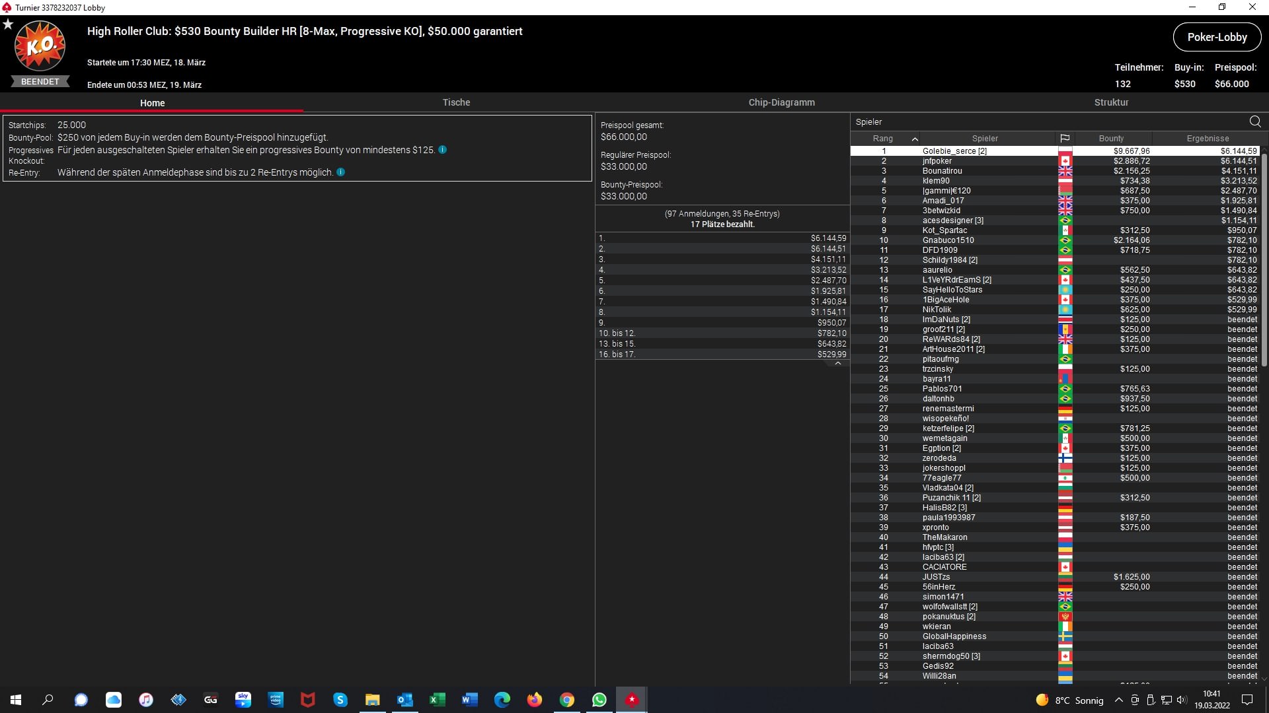Collapse the payout list chevron
The image size is (1269, 713).
838,364
